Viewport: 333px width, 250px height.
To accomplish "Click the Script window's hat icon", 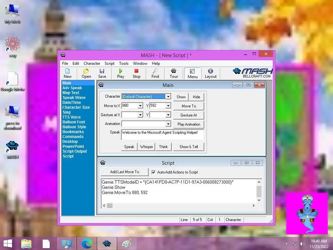I will (x=103, y=163).
